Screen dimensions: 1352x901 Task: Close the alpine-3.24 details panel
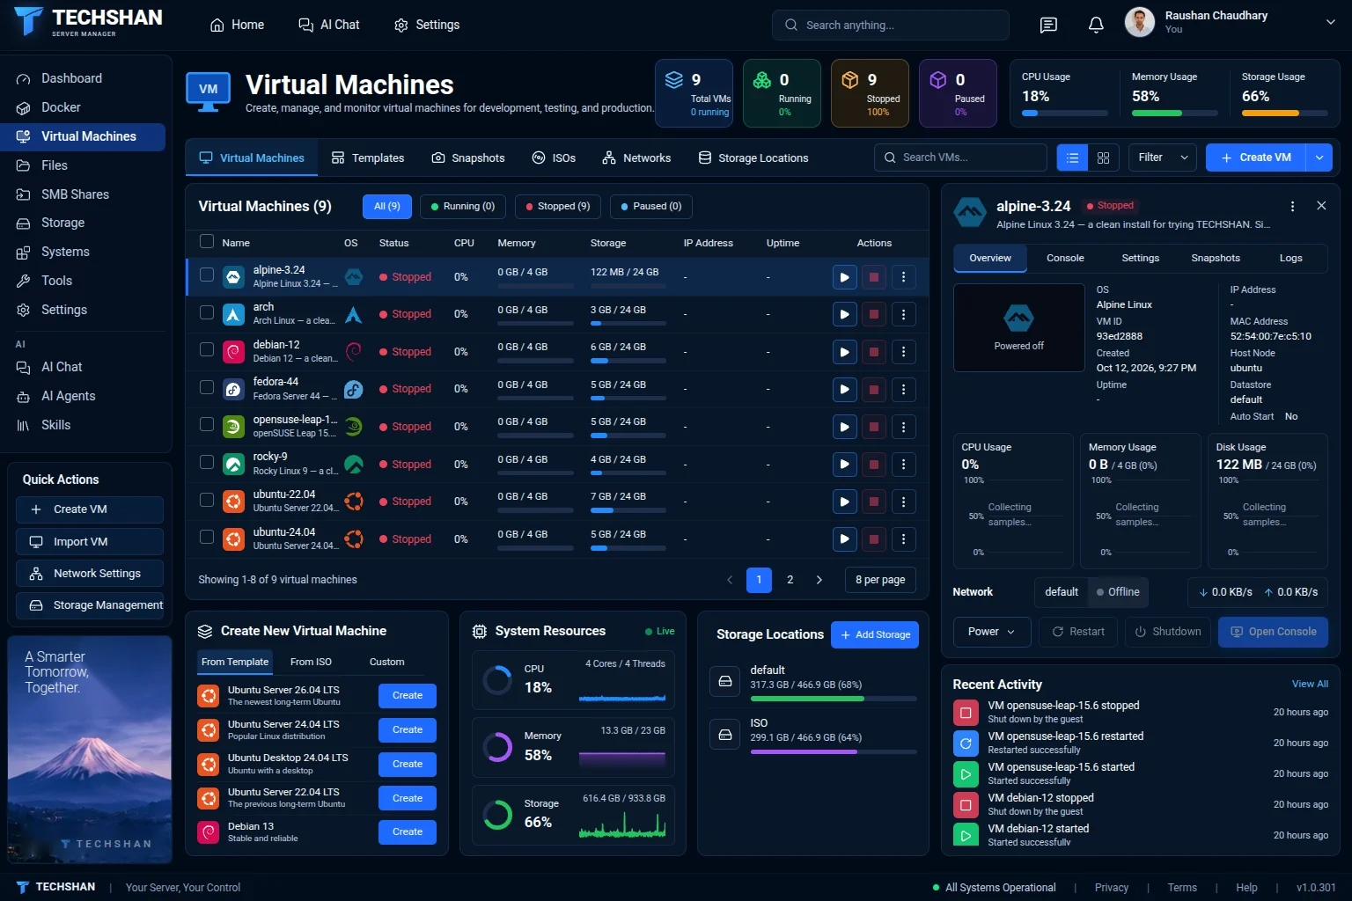(1321, 205)
